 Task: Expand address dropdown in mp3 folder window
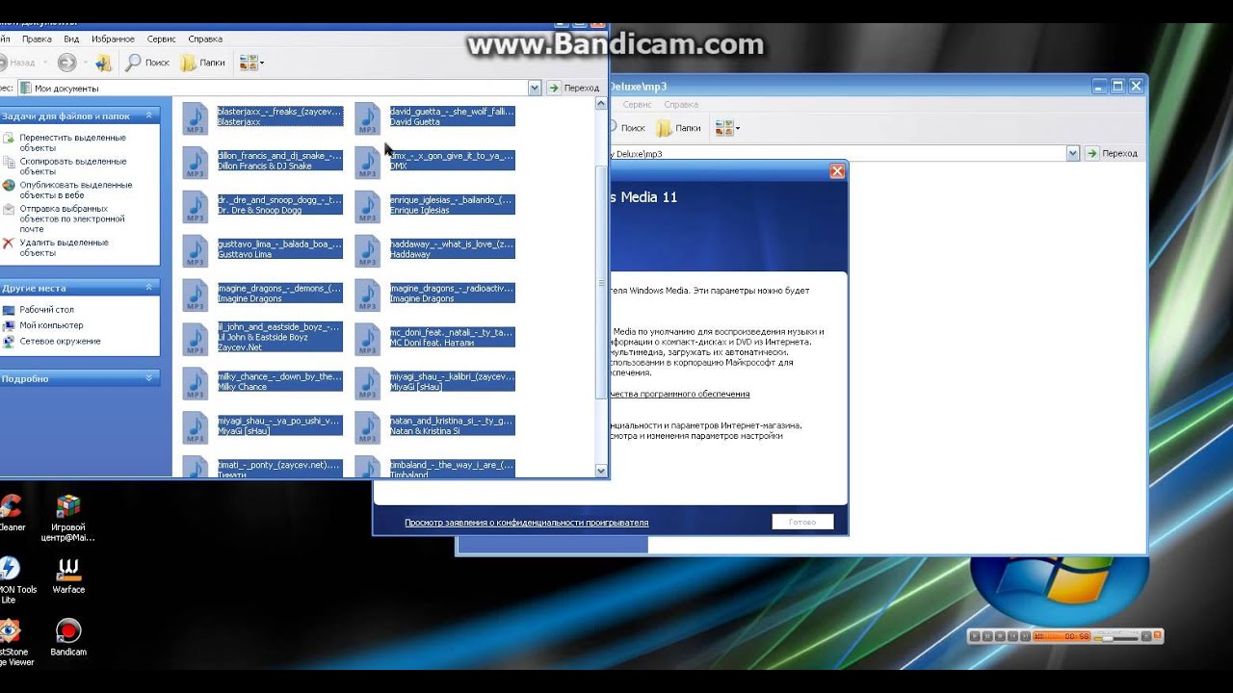[x=1072, y=153]
